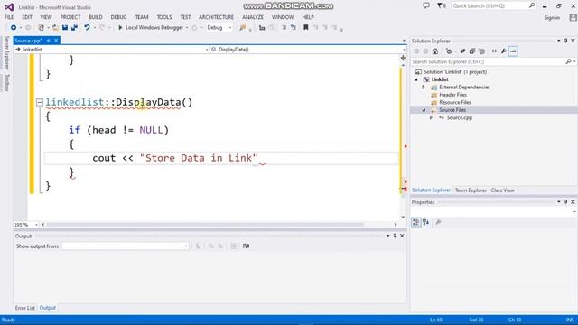Image resolution: width=578 pixels, height=325 pixels.
Task: Open the DEBUG menu
Action: (118, 17)
